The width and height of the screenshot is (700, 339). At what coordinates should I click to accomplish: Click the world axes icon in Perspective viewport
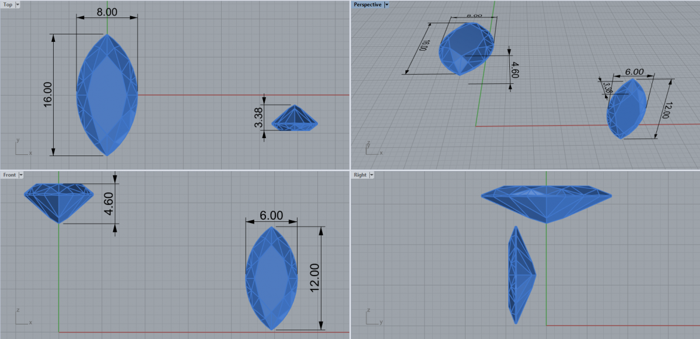pyautogui.click(x=373, y=148)
